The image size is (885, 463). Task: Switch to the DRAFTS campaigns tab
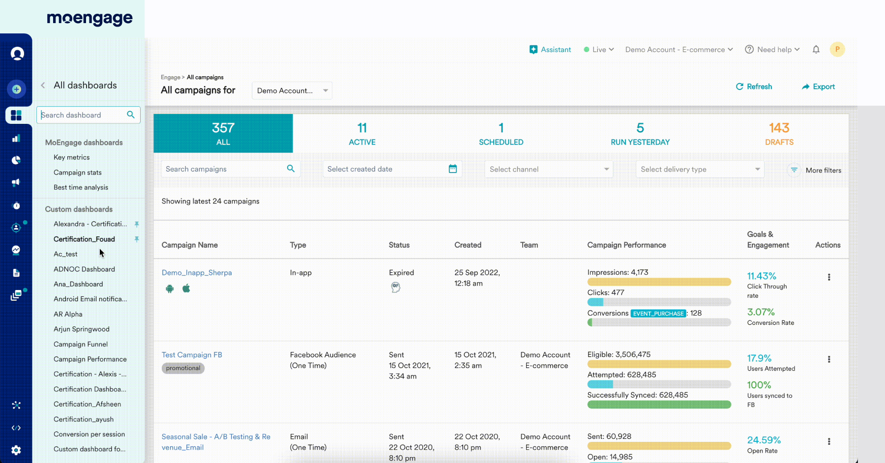[779, 133]
